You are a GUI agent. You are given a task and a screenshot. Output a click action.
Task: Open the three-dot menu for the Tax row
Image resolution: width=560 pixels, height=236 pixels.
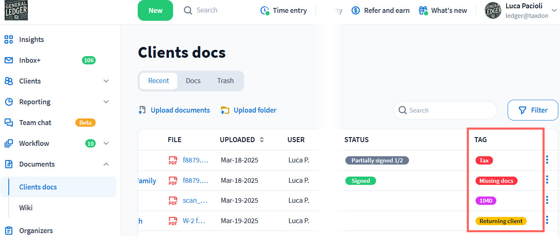[547, 160]
